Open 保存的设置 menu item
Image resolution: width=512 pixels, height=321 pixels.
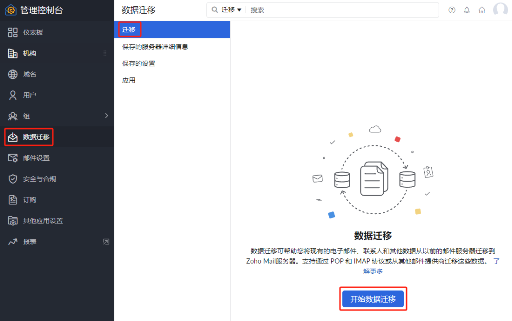[x=139, y=63]
